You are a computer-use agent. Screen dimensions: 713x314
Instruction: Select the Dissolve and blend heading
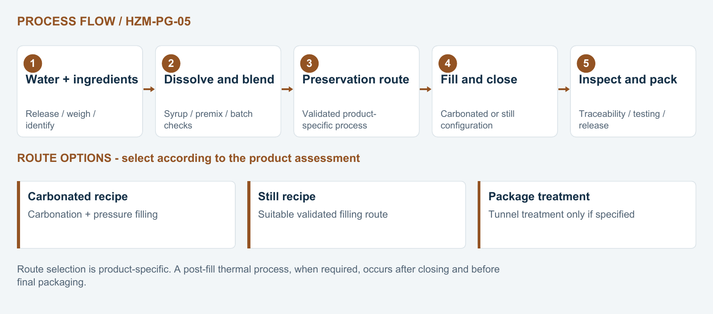coord(219,79)
